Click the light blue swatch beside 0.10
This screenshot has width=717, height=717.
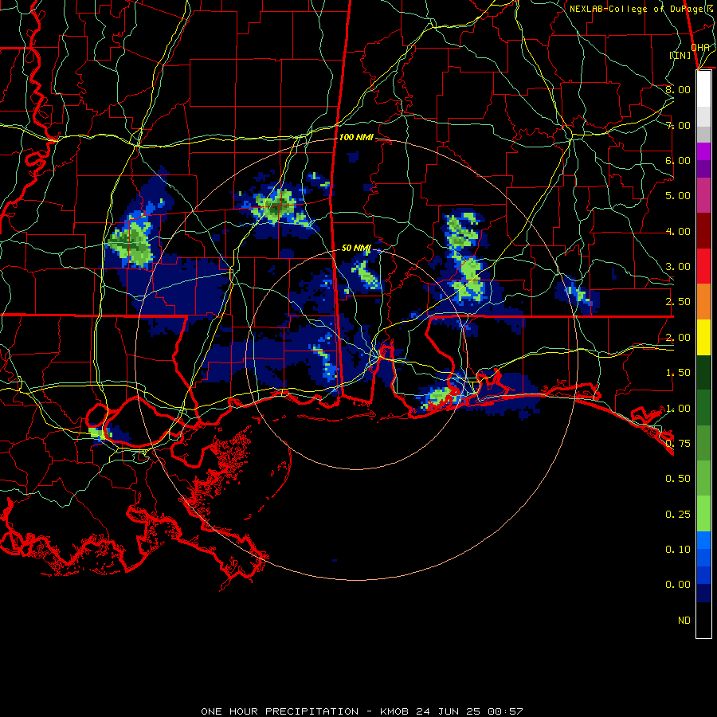pos(703,540)
